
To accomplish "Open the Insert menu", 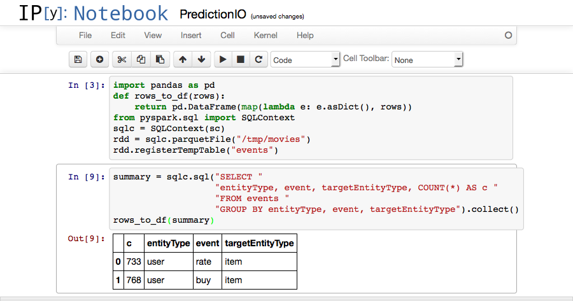I will pos(191,36).
